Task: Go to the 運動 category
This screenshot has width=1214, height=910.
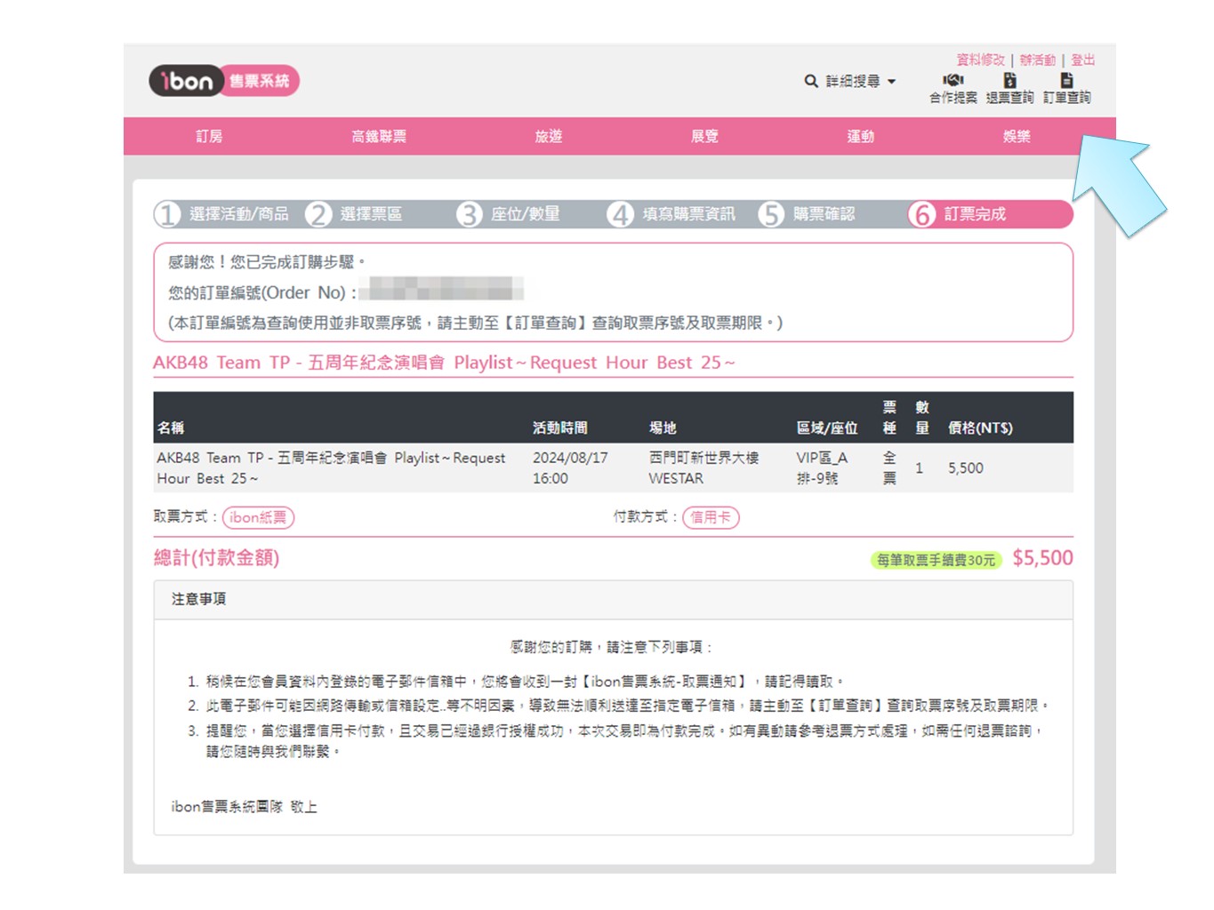Action: (860, 136)
